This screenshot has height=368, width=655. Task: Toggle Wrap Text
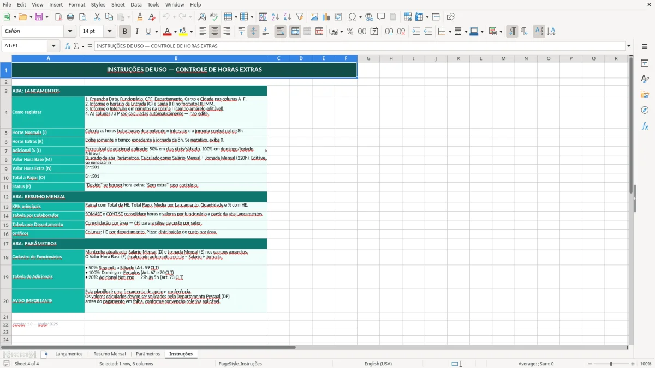(281, 32)
